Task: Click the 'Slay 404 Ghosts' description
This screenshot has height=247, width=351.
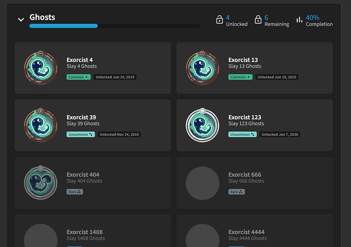Action: 84,181
